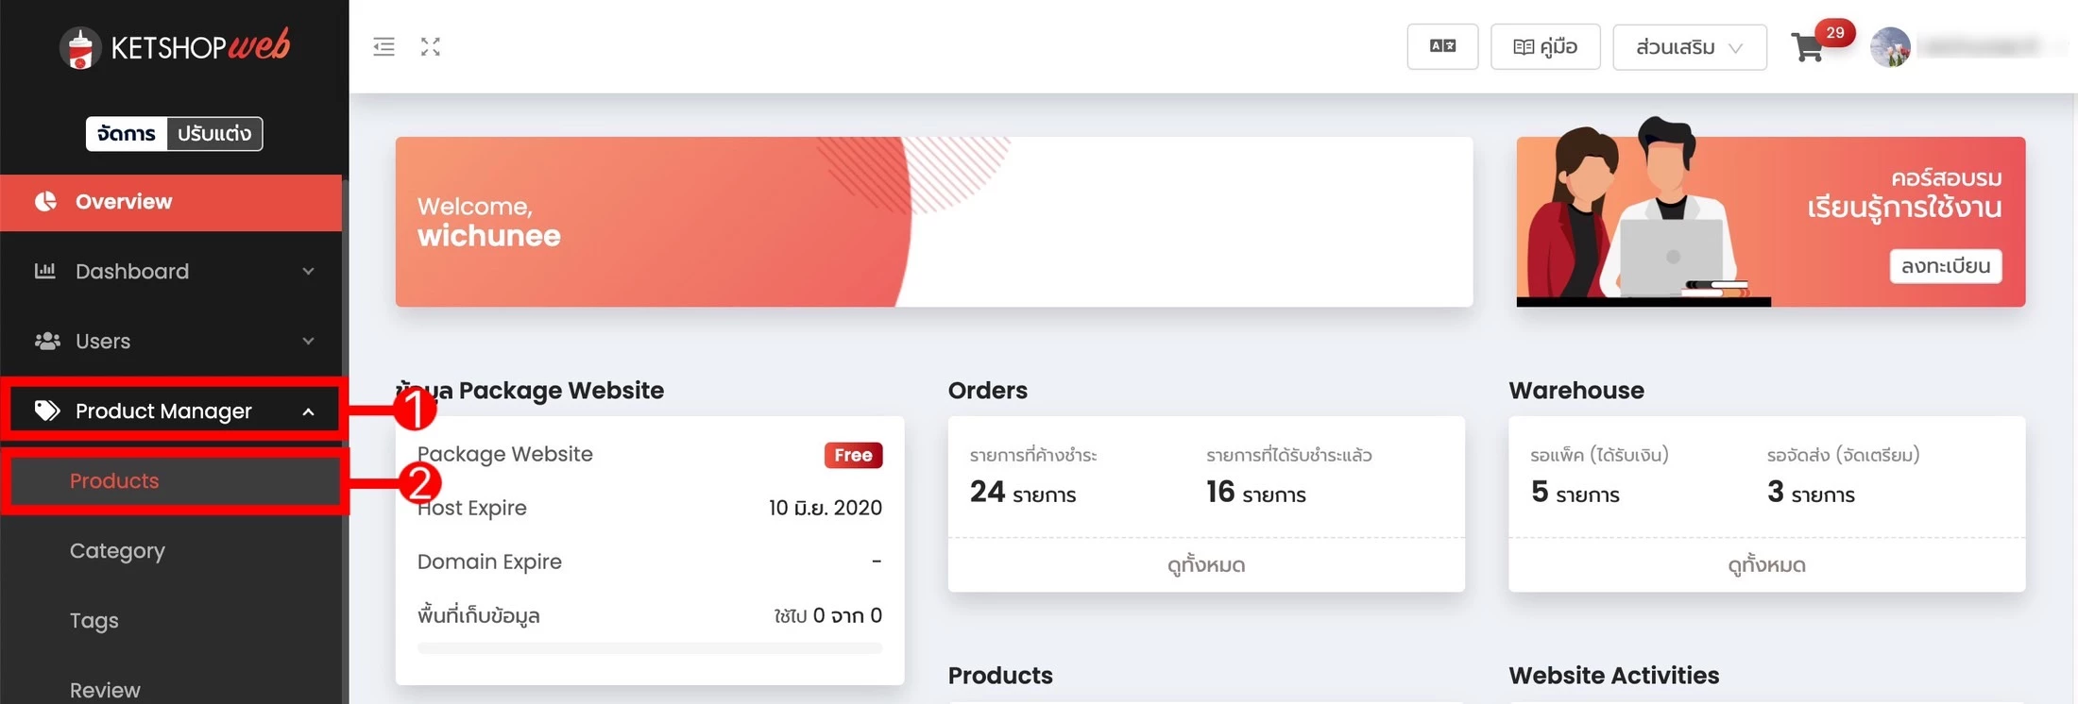Toggle fullscreen expand icon
This screenshot has height=704, width=2078.
(431, 46)
